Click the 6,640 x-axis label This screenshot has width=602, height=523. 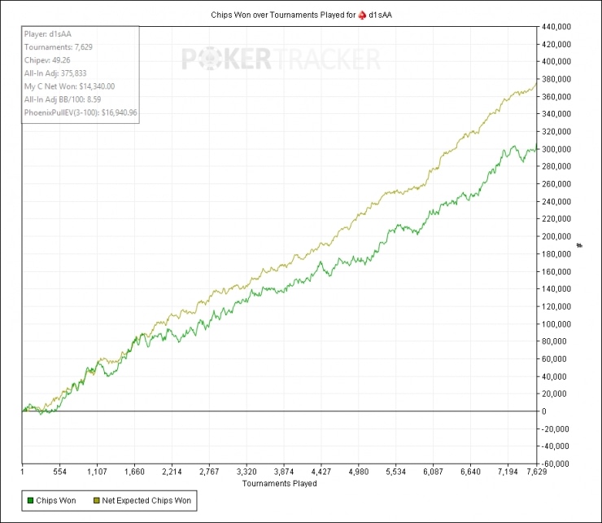pos(471,472)
